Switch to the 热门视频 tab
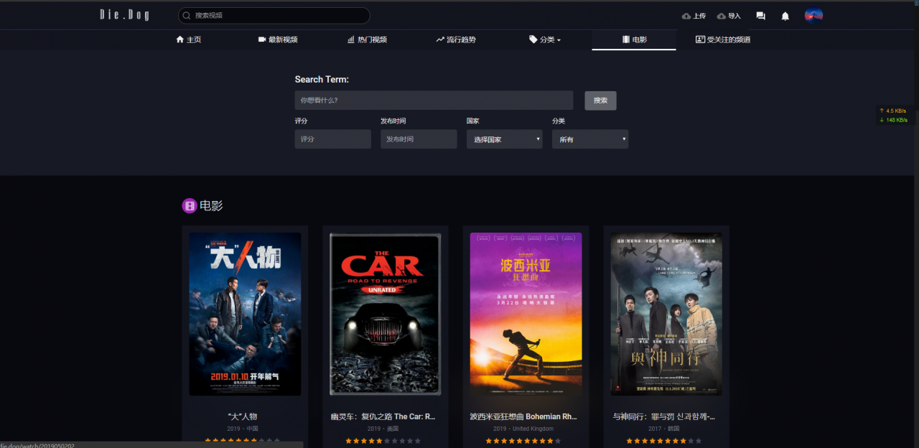The width and height of the screenshot is (919, 448). click(x=367, y=39)
